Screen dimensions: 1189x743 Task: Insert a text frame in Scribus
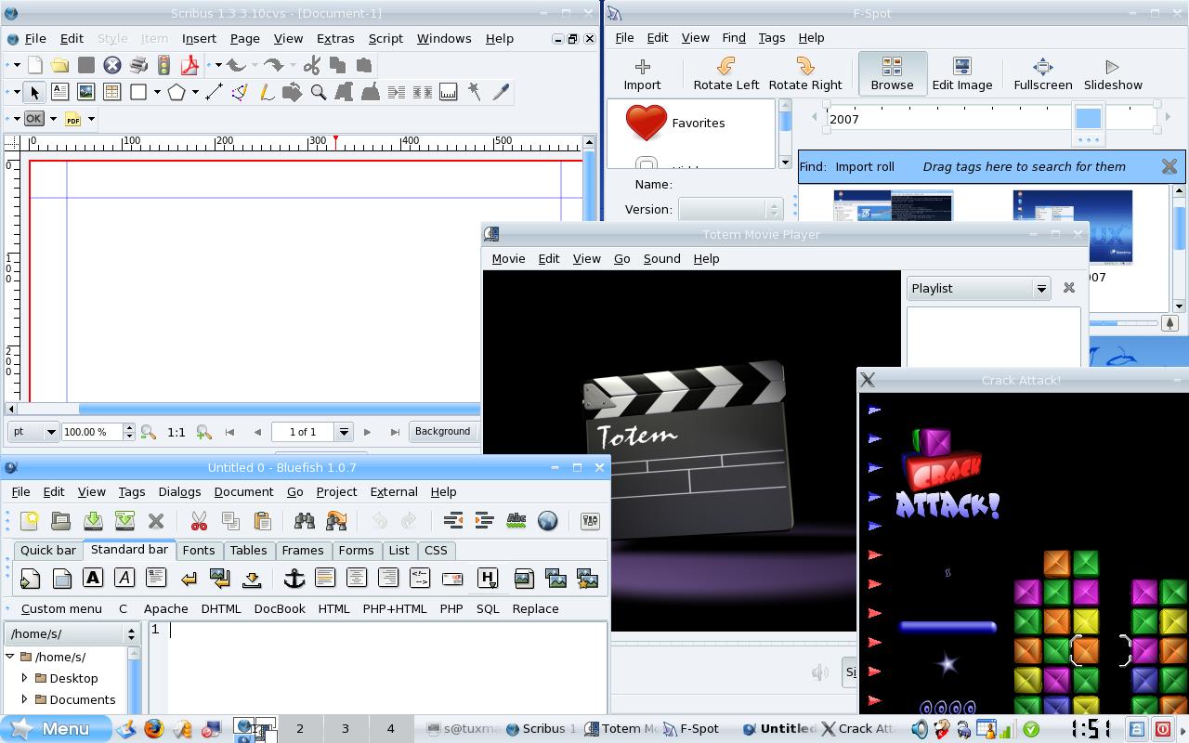(59, 92)
